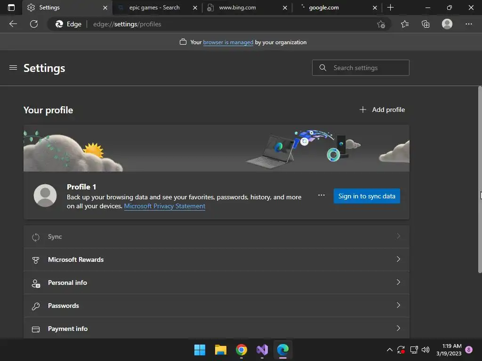482x361 pixels.
Task: Open the Collections icon
Action: click(426, 24)
